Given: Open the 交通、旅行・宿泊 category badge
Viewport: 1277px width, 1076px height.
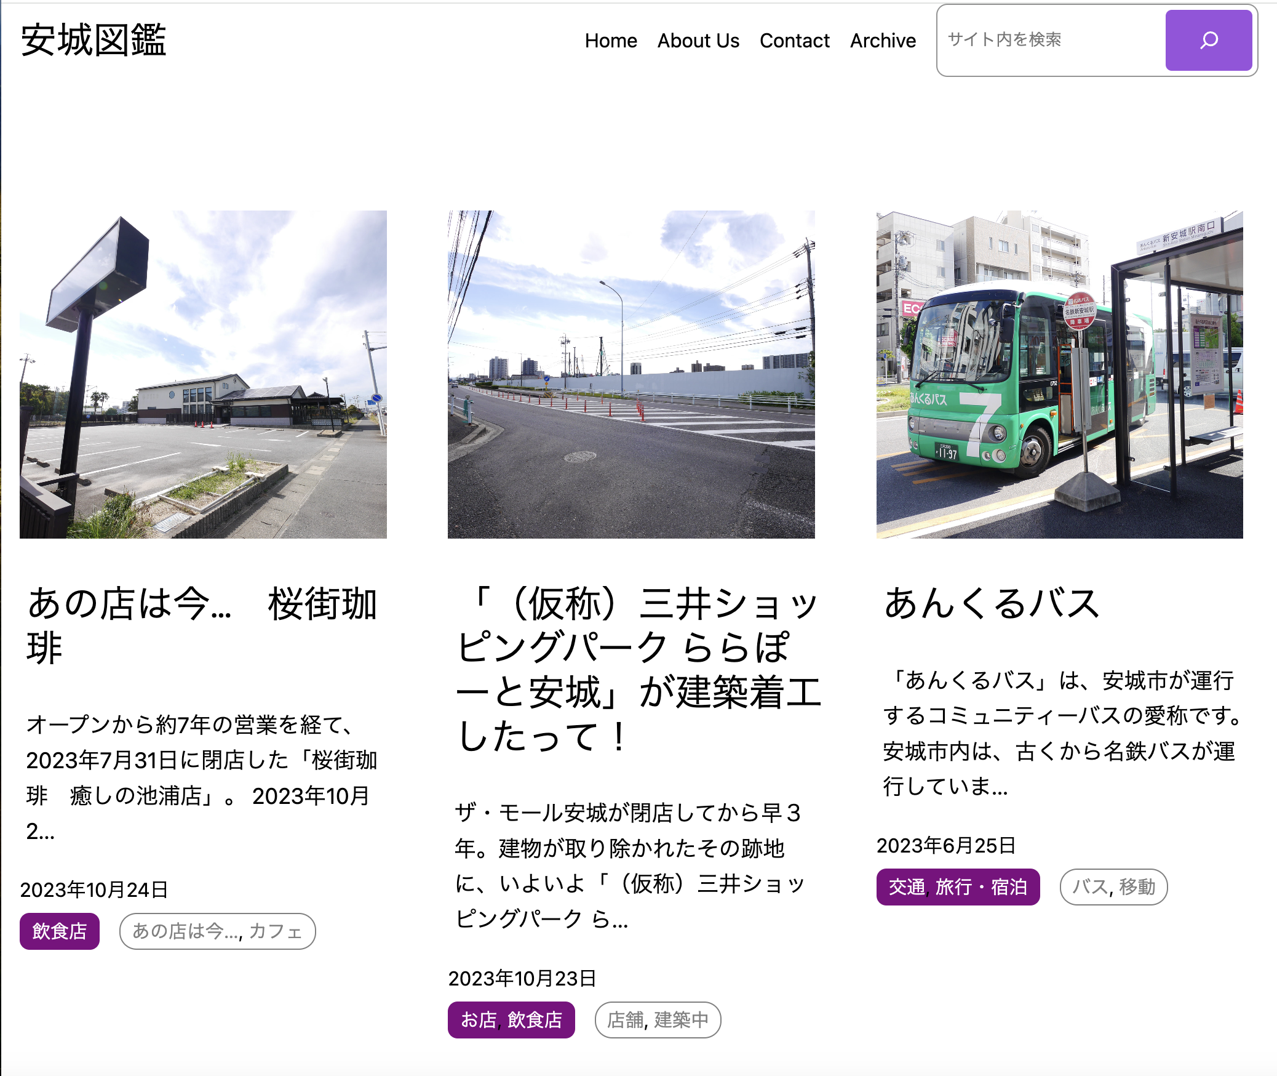Looking at the screenshot, I should (957, 886).
